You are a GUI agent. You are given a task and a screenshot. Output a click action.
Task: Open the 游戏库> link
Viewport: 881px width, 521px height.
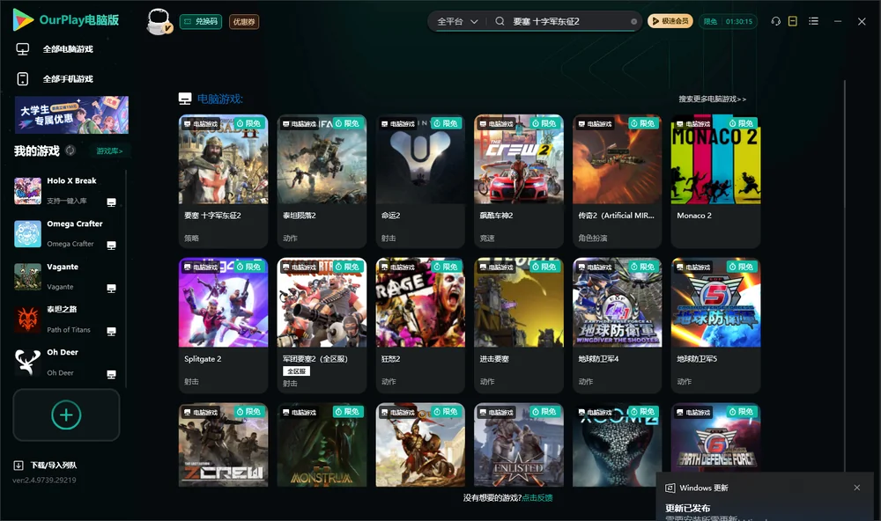(109, 151)
